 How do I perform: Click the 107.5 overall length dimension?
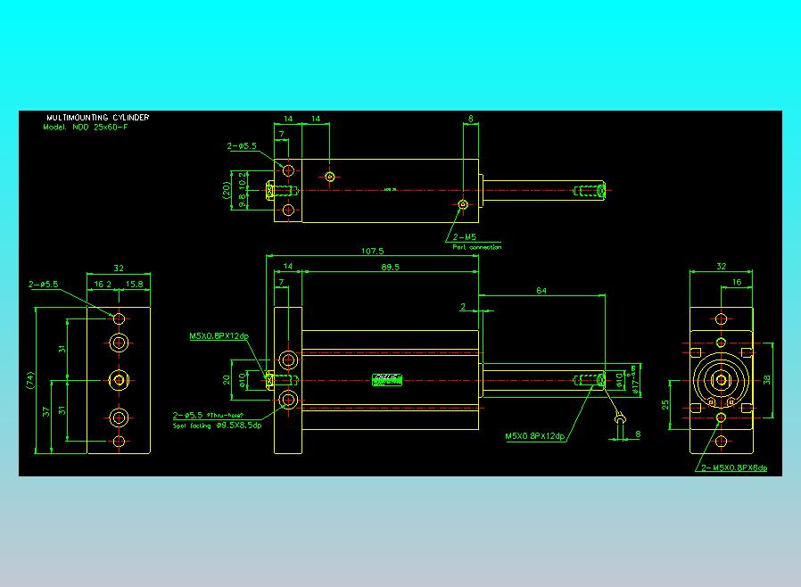coord(373,251)
